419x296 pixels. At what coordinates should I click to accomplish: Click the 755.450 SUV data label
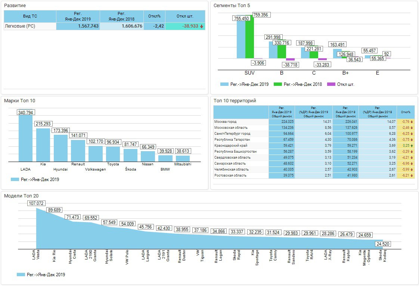(x=242, y=18)
